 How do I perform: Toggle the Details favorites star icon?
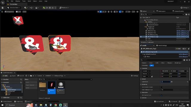tap(187, 60)
